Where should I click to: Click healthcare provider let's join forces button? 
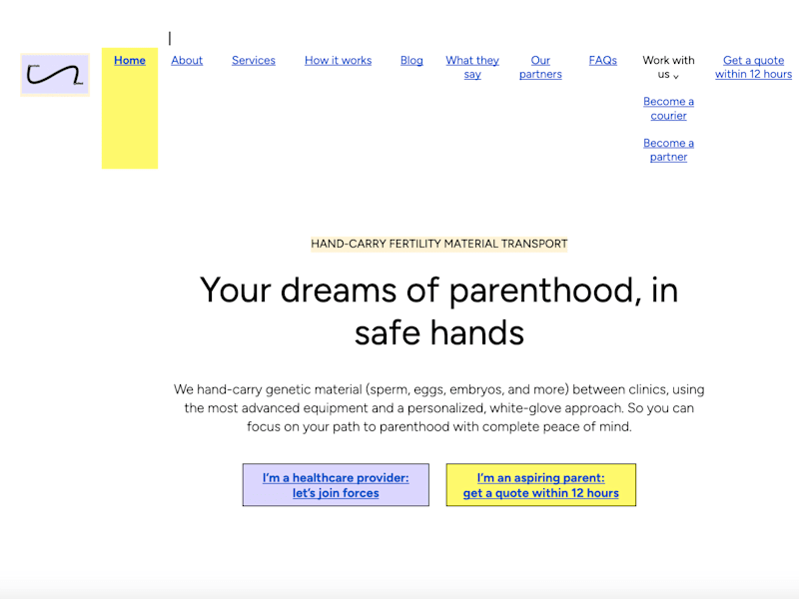[336, 485]
